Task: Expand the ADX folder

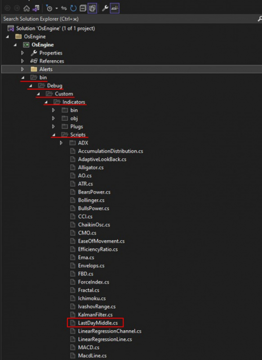Action: click(x=61, y=143)
